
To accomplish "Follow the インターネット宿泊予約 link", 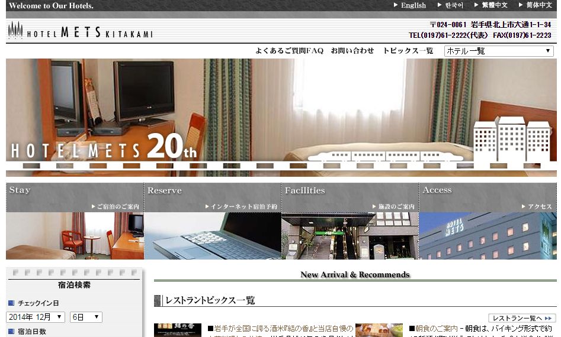I will point(241,206).
